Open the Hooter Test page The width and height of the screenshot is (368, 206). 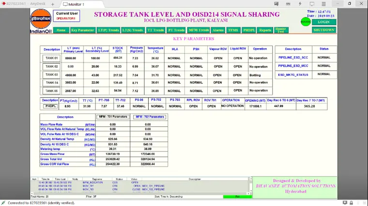[x=281, y=30]
